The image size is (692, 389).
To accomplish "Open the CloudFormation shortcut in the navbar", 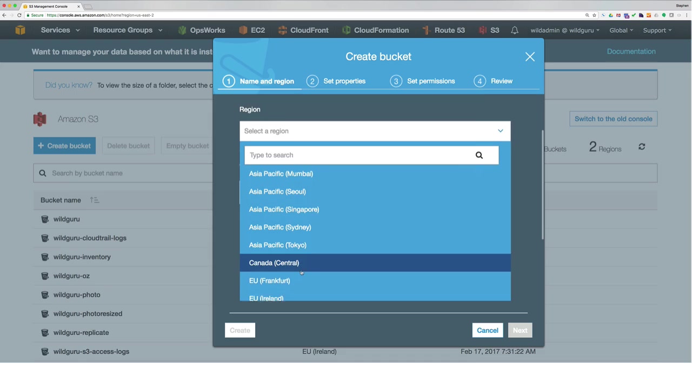I will (x=375, y=30).
